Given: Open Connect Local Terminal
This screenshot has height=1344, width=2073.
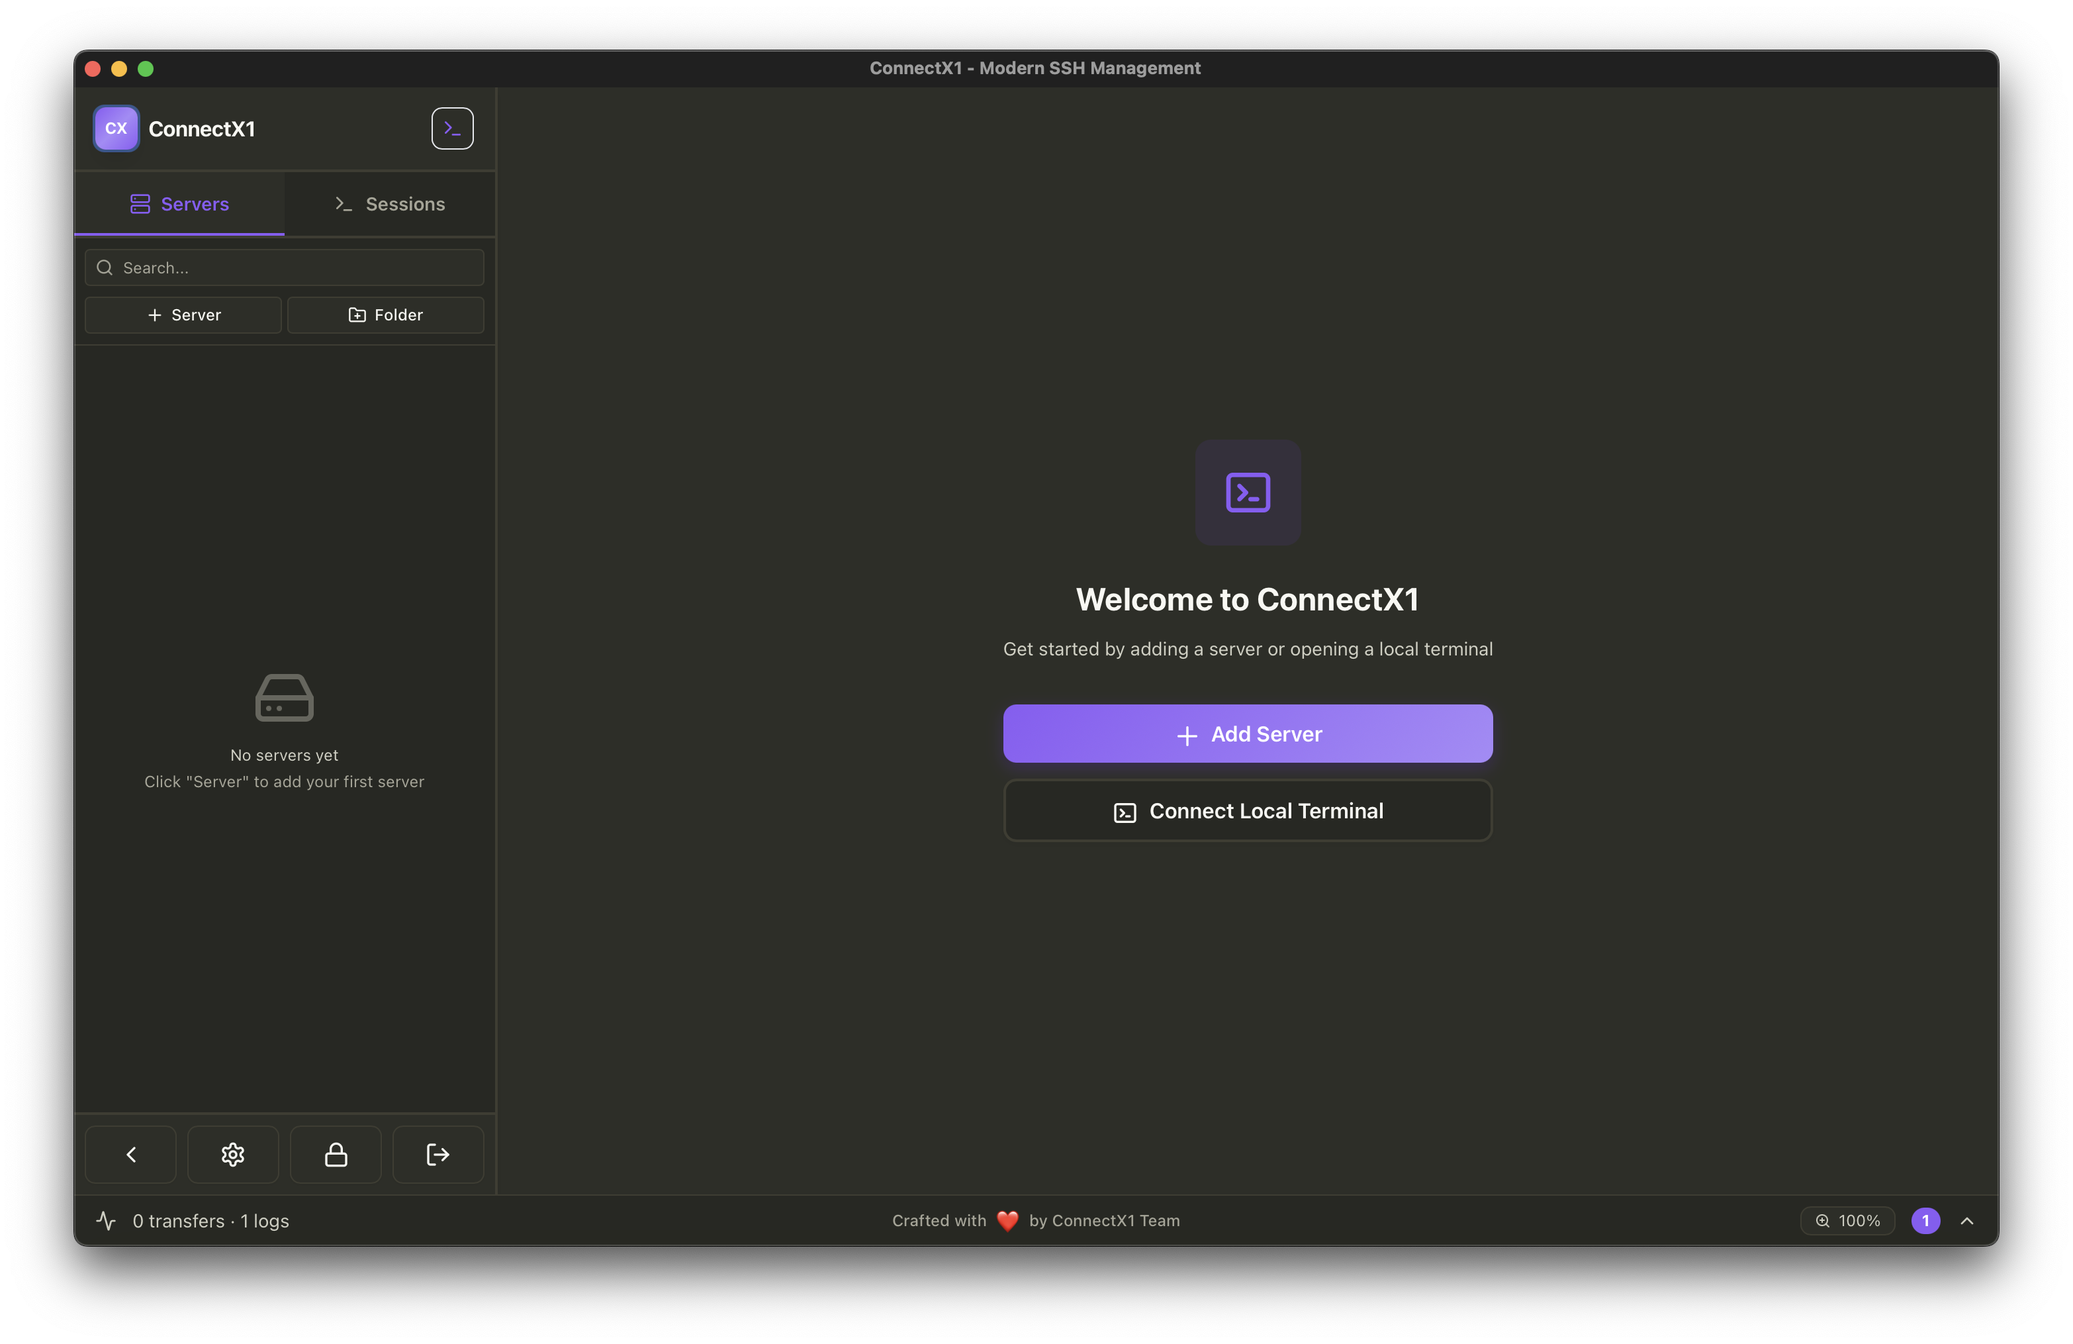Looking at the screenshot, I should pyautogui.click(x=1247, y=810).
